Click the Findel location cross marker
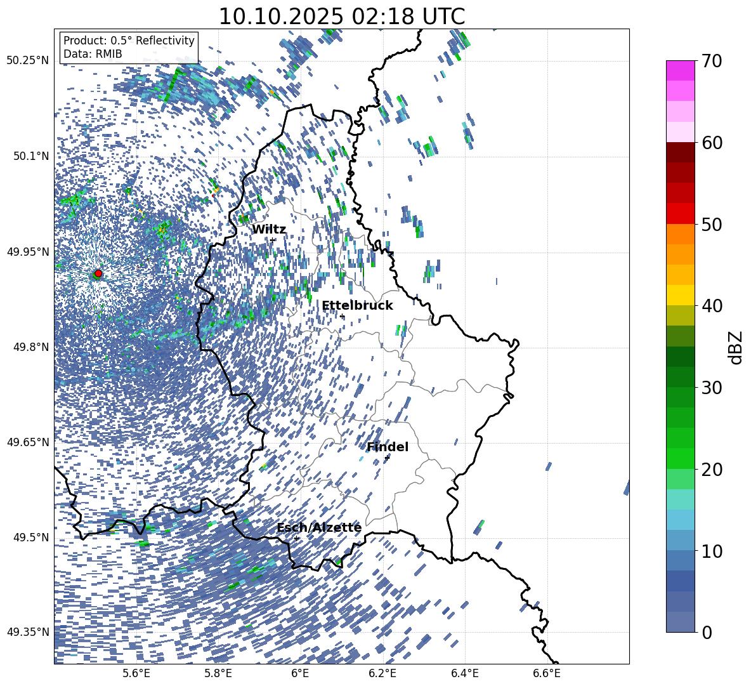Image resolution: width=751 pixels, height=686 pixels. (x=386, y=458)
